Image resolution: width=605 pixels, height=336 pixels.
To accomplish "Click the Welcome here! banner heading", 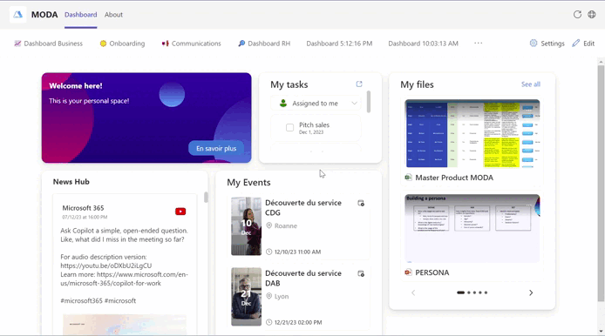I will [x=76, y=86].
